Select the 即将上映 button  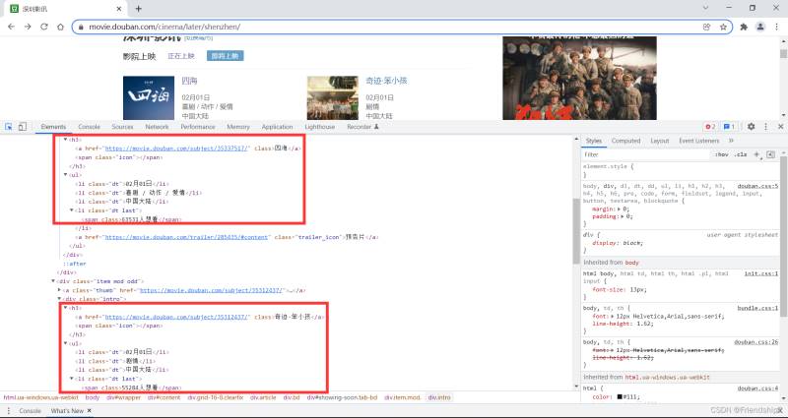tap(226, 56)
